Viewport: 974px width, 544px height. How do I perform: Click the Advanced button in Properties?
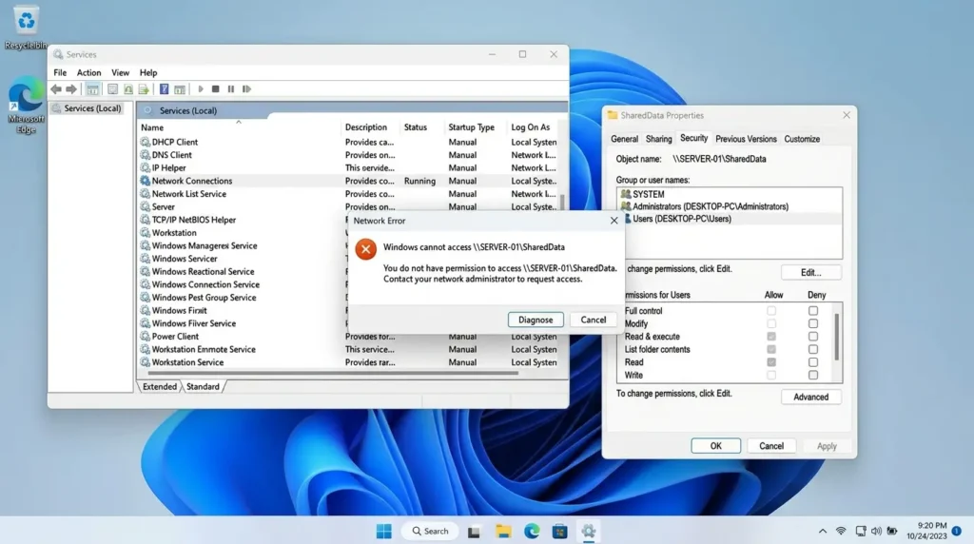point(810,397)
